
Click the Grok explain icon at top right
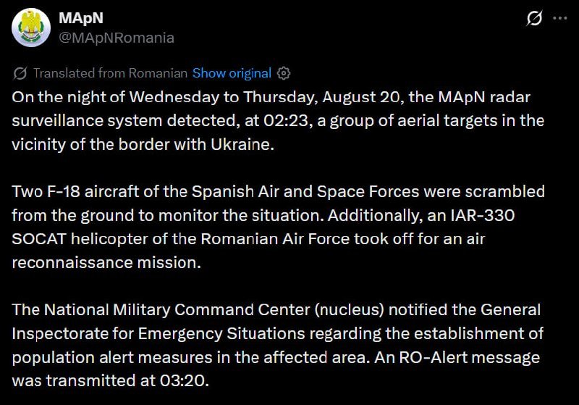[x=534, y=18]
